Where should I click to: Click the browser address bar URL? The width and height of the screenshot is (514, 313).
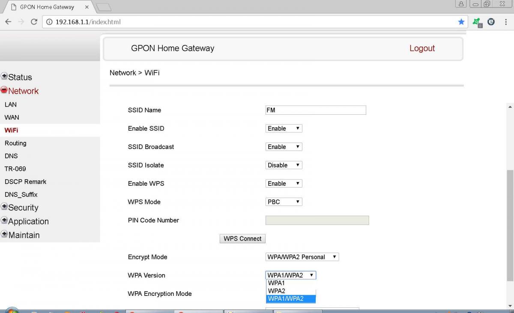click(88, 22)
